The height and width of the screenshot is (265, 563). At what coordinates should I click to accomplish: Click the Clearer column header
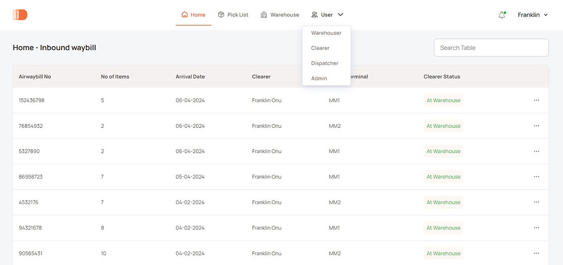pyautogui.click(x=261, y=76)
